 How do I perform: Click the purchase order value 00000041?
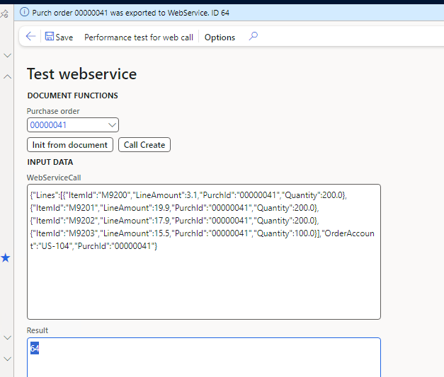[x=48, y=125]
